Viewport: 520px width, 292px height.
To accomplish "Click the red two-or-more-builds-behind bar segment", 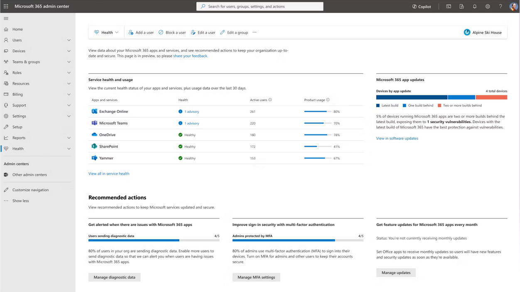I will (491, 97).
